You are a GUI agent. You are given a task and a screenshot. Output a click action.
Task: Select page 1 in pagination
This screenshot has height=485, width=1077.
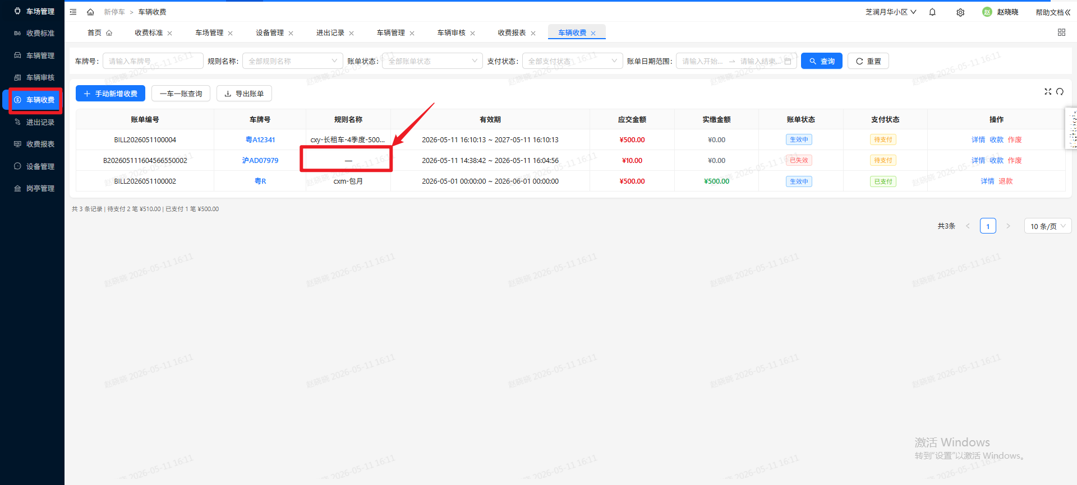pyautogui.click(x=988, y=226)
